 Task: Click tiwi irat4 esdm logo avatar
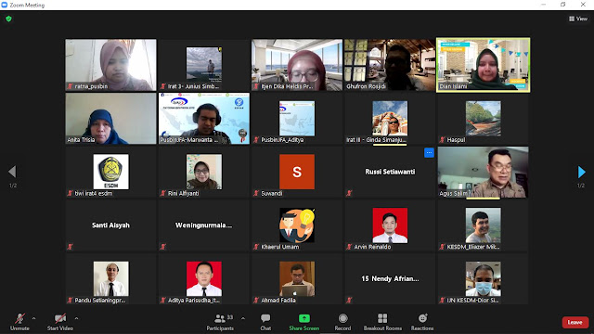click(x=110, y=172)
